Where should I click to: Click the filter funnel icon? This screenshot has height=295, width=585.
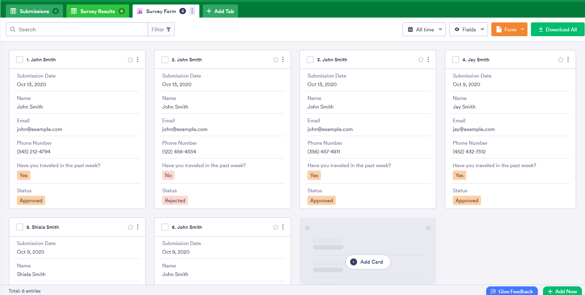[168, 30]
